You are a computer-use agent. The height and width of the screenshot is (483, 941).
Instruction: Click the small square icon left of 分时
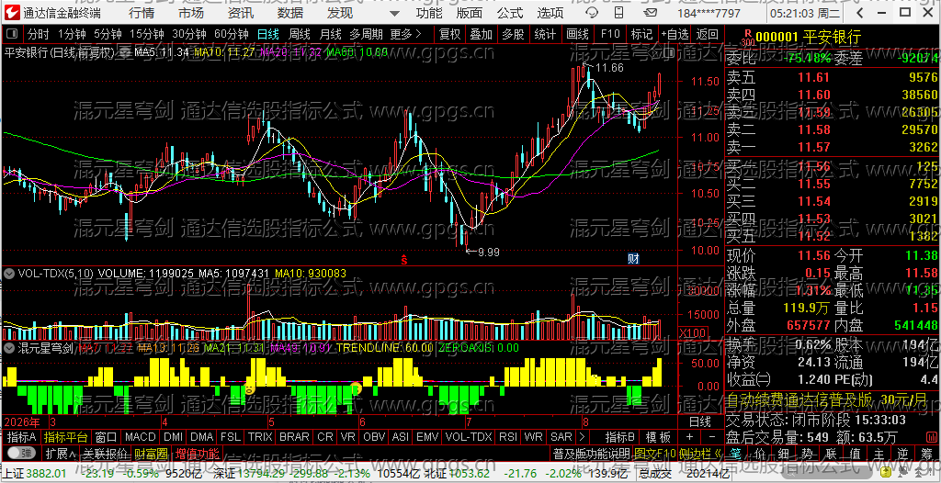(x=12, y=34)
